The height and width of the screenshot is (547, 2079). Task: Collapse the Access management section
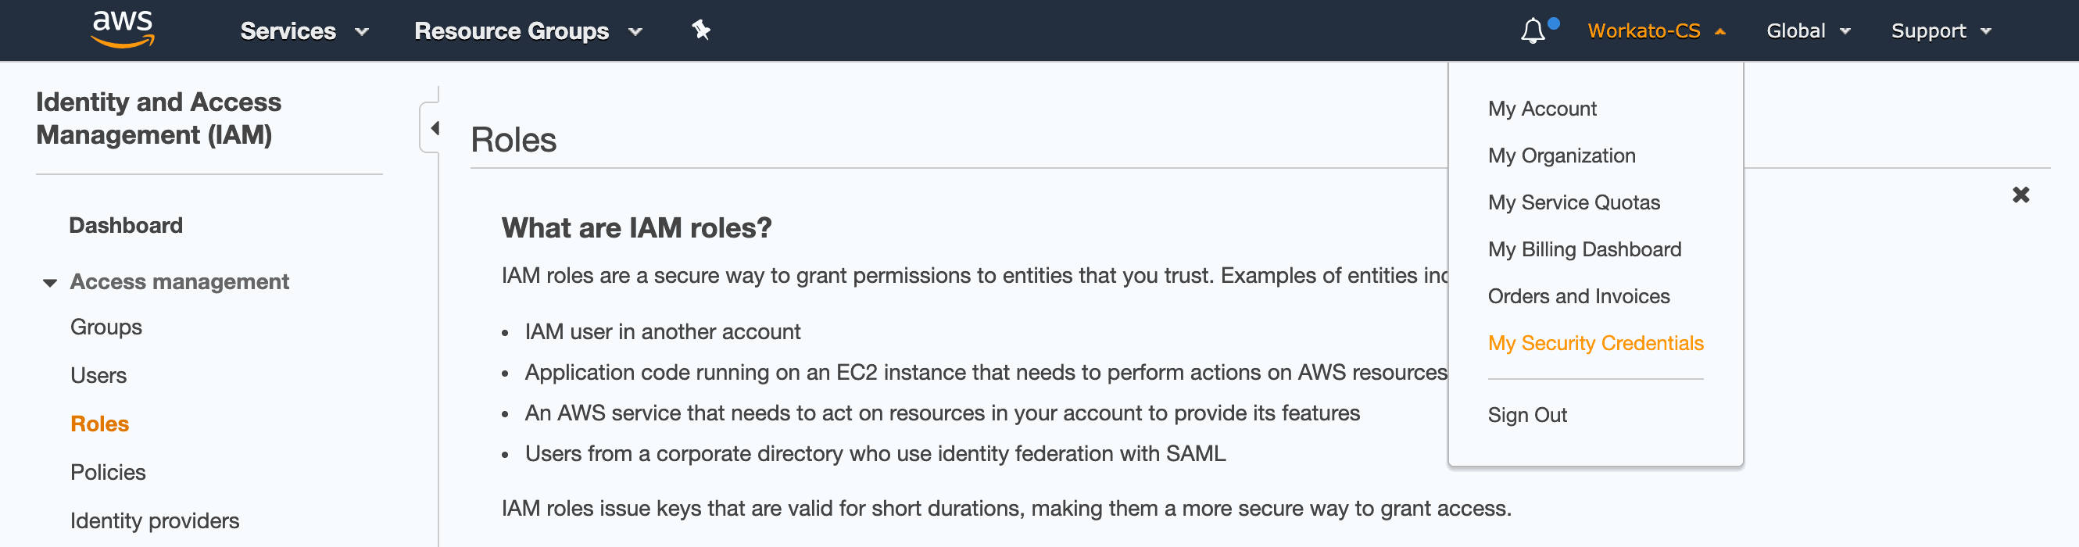(50, 282)
